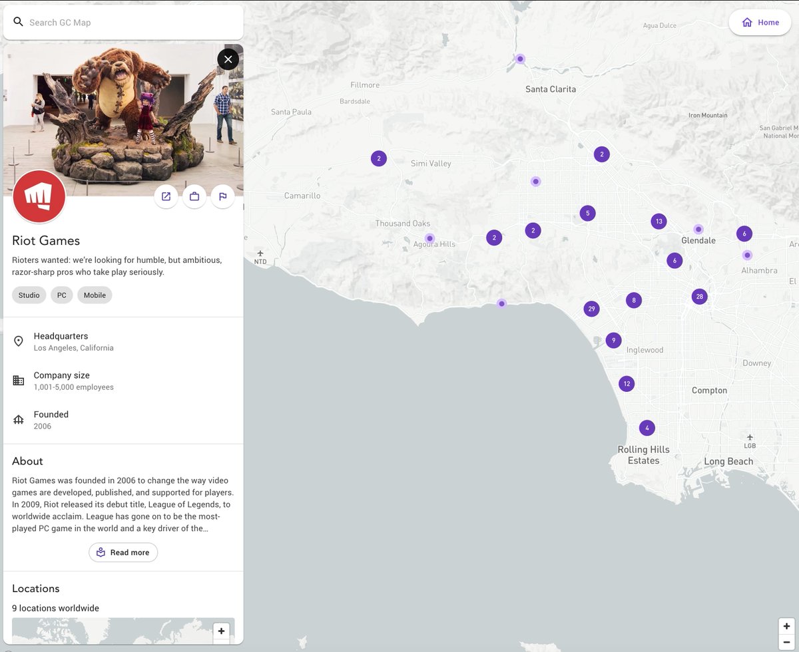Zoom in on Locations mini map
The height and width of the screenshot is (652, 799).
[x=221, y=631]
